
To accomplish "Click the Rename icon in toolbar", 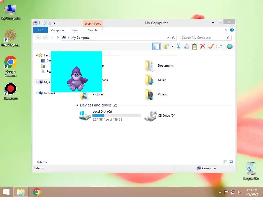I will (x=219, y=46).
